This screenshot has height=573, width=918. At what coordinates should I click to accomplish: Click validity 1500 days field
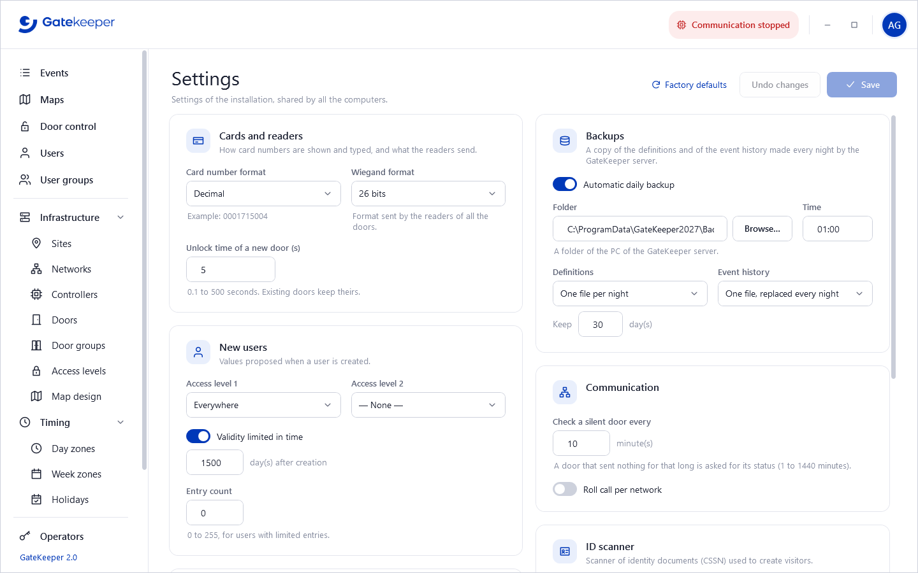pos(215,462)
